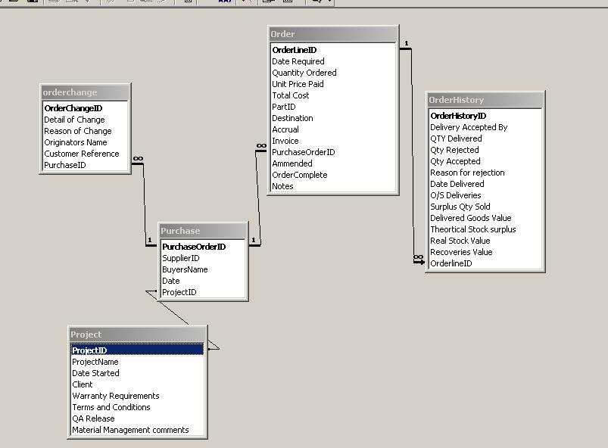
Task: Select the Purchase table title bar
Action: pyautogui.click(x=203, y=231)
